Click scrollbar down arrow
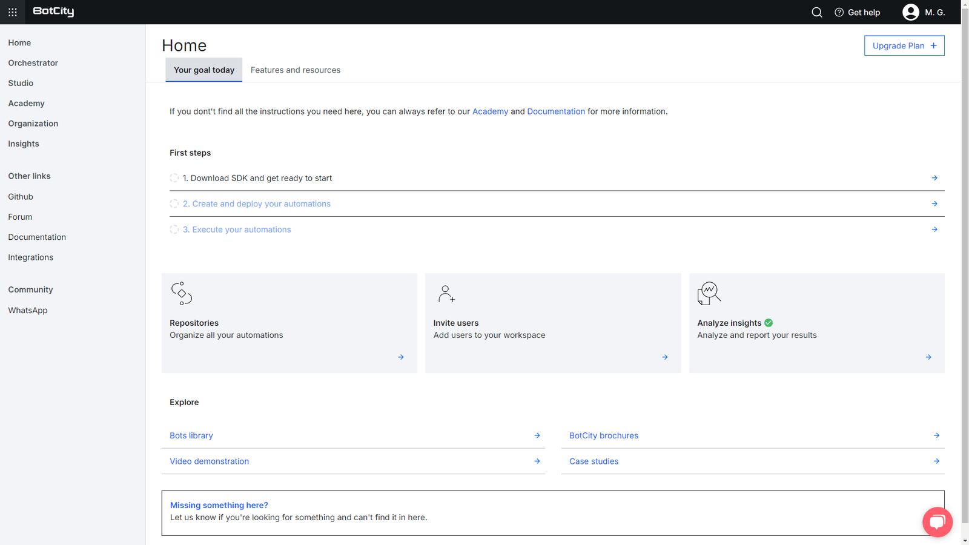Image resolution: width=969 pixels, height=545 pixels. pyautogui.click(x=965, y=540)
